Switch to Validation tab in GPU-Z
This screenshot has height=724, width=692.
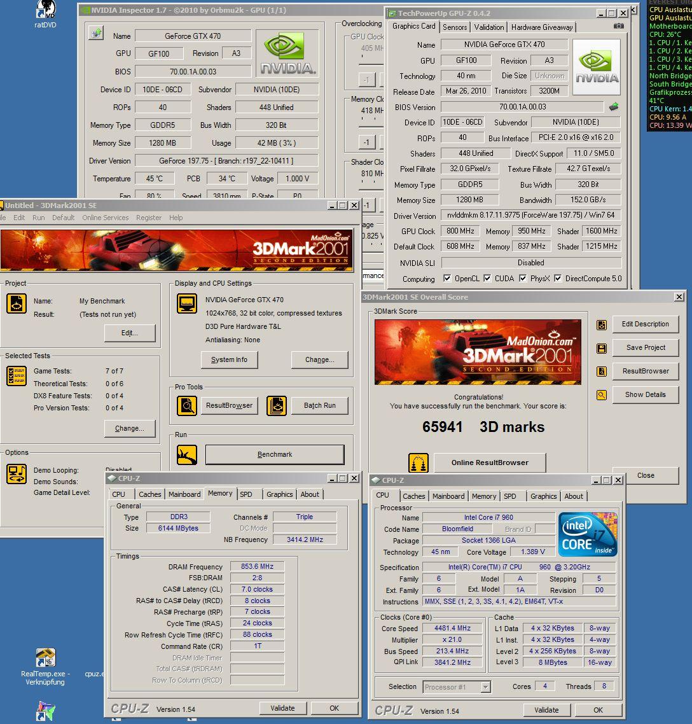[489, 27]
